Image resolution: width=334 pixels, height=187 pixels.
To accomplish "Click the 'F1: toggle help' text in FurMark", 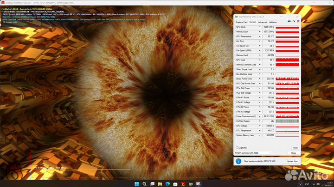I will point(9,22).
